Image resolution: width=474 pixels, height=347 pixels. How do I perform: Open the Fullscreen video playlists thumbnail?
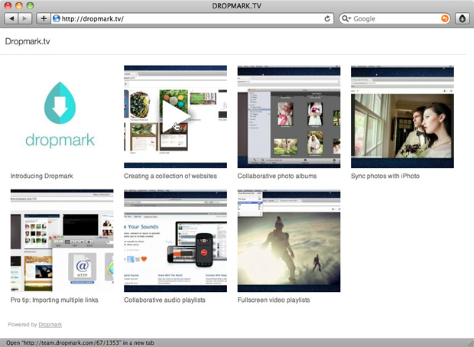click(289, 241)
